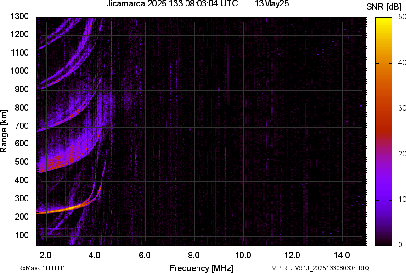This screenshot has height=273, width=406.
Task: Click the range tick '200'
Action: click(22, 216)
